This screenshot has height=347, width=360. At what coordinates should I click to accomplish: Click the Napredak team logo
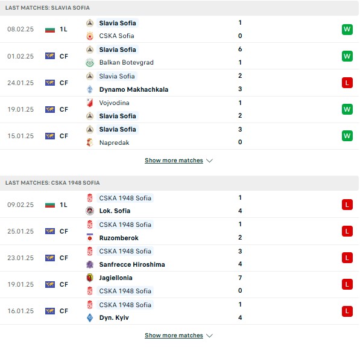(x=90, y=142)
